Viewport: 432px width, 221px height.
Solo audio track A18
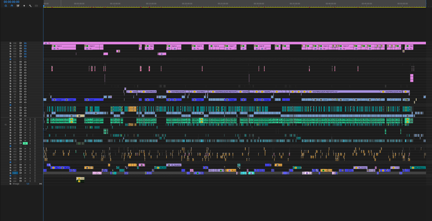click(30, 165)
